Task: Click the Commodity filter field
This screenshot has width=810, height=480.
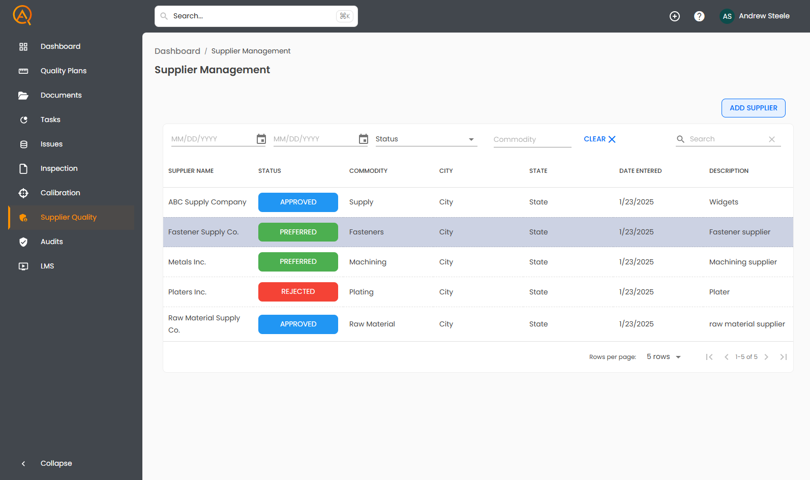Action: pos(532,139)
